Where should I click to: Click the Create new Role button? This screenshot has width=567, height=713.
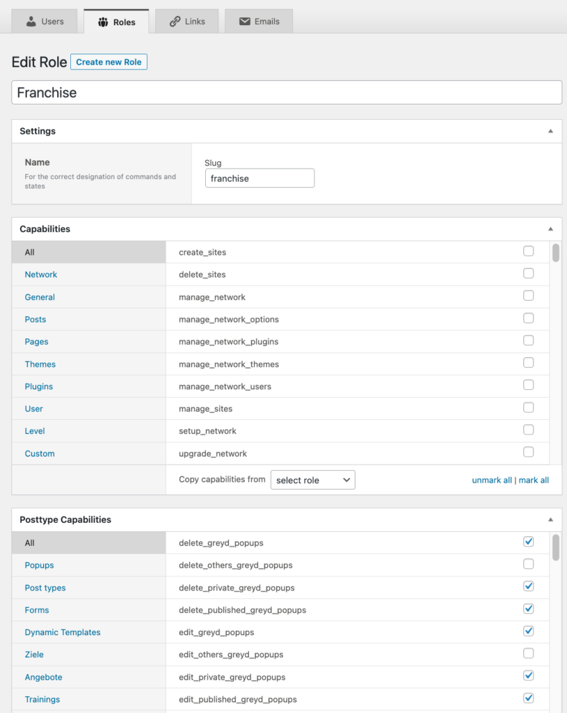pyautogui.click(x=109, y=61)
